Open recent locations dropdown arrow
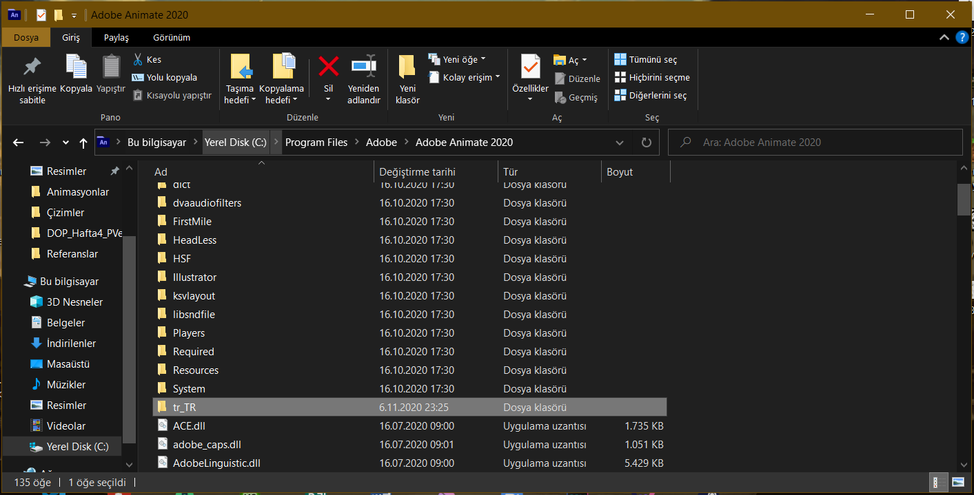 pos(65,143)
